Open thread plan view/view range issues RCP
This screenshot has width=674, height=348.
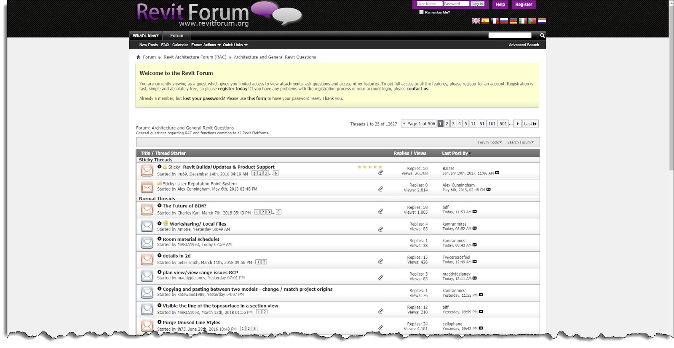201,273
